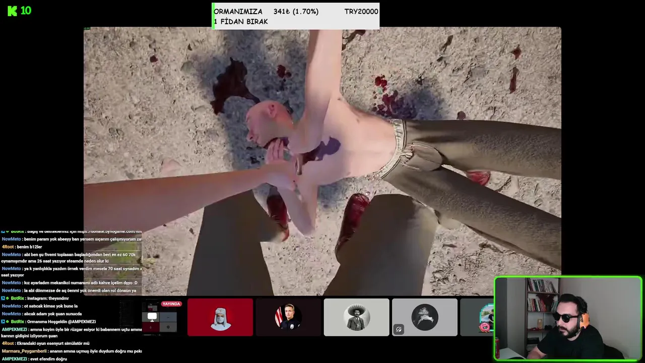Click AMPEKMEZi name on 'evet efendim doğru' message

[14, 359]
